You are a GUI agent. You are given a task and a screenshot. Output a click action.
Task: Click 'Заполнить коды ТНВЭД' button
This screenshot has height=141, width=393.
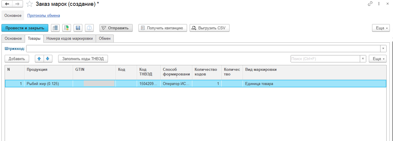83,59
